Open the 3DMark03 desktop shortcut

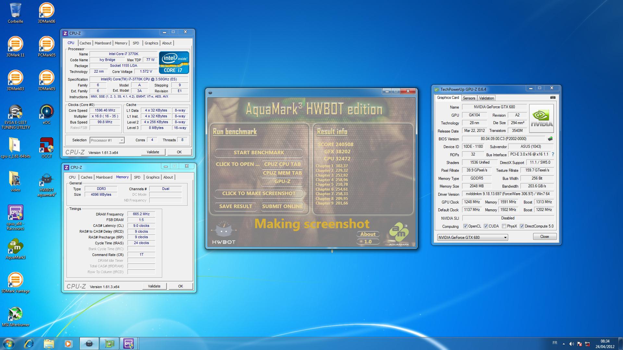click(15, 80)
